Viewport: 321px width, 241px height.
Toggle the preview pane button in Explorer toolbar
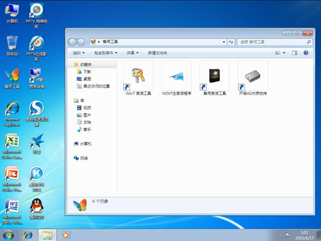click(295, 53)
